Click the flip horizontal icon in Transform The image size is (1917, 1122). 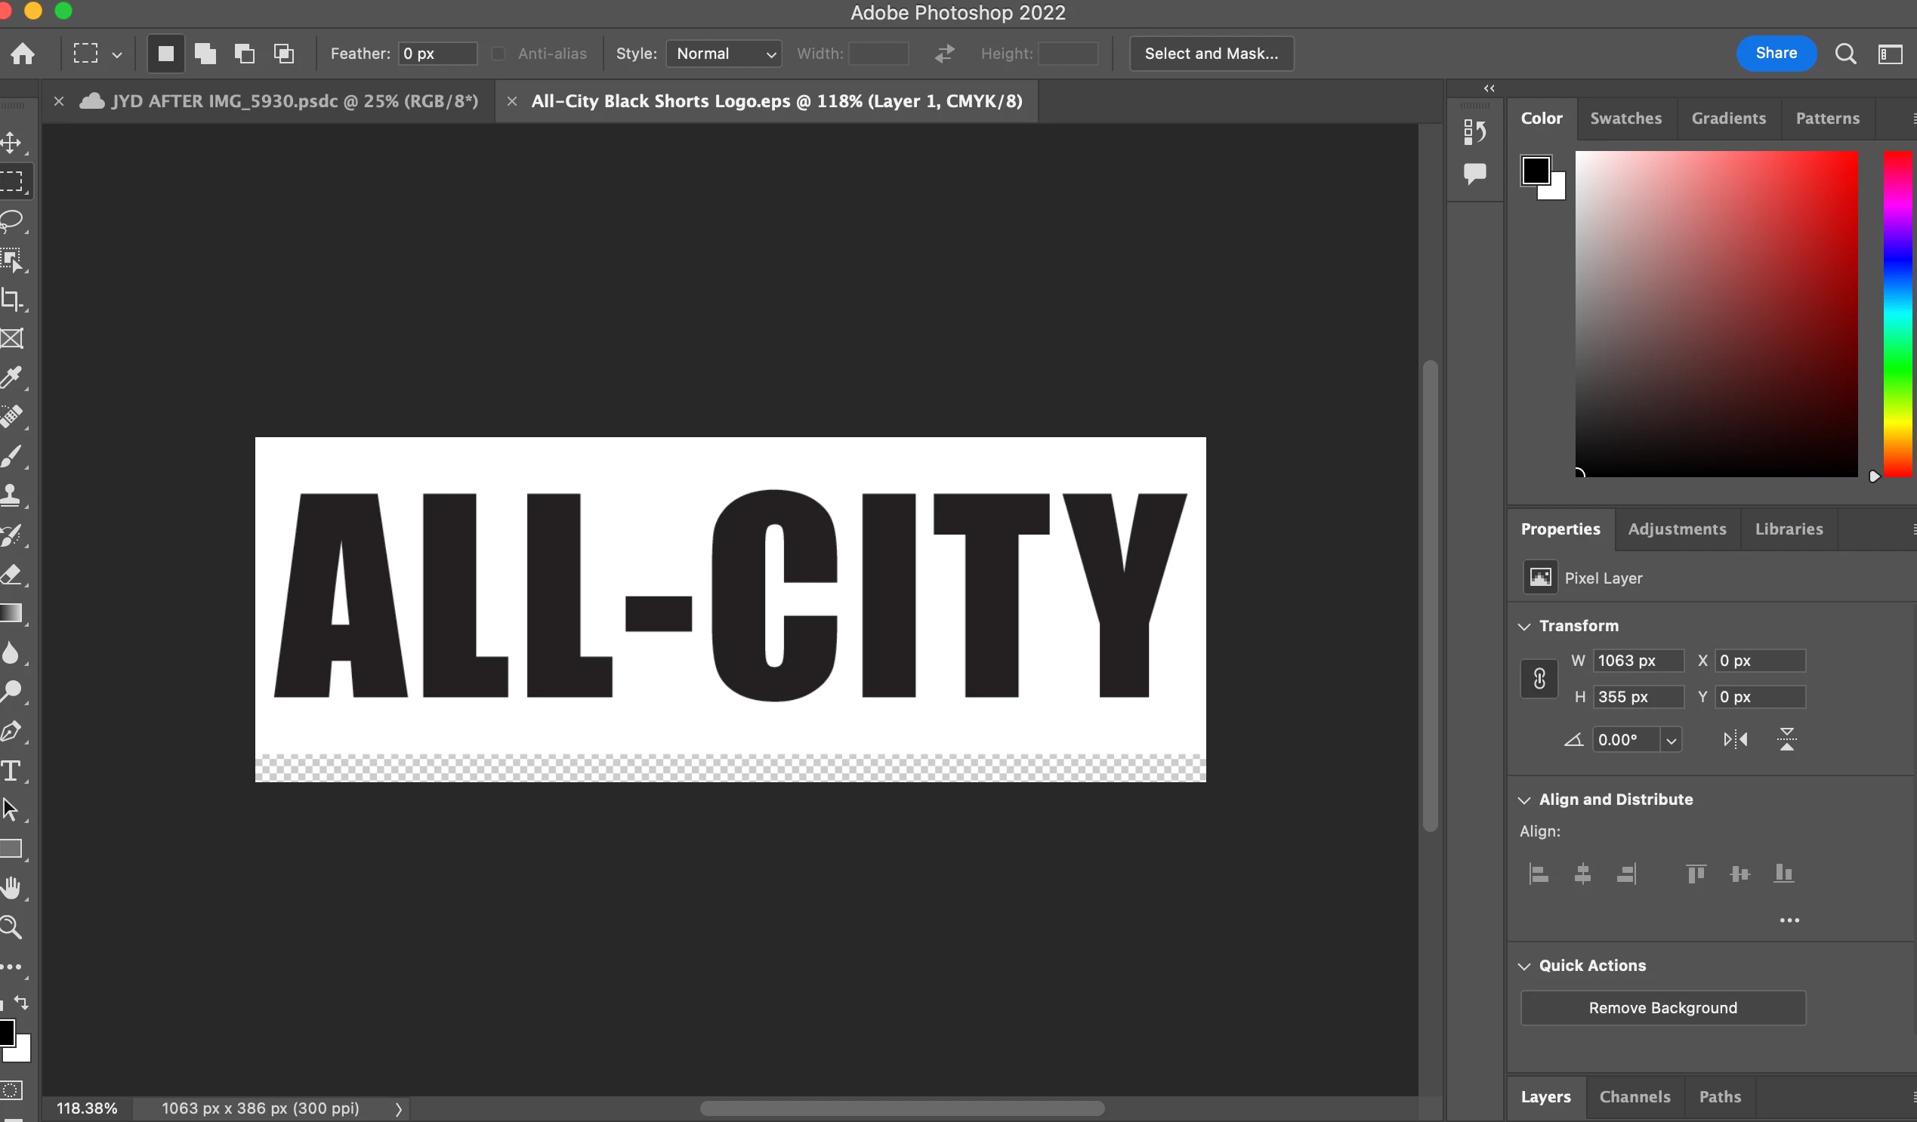click(1735, 739)
